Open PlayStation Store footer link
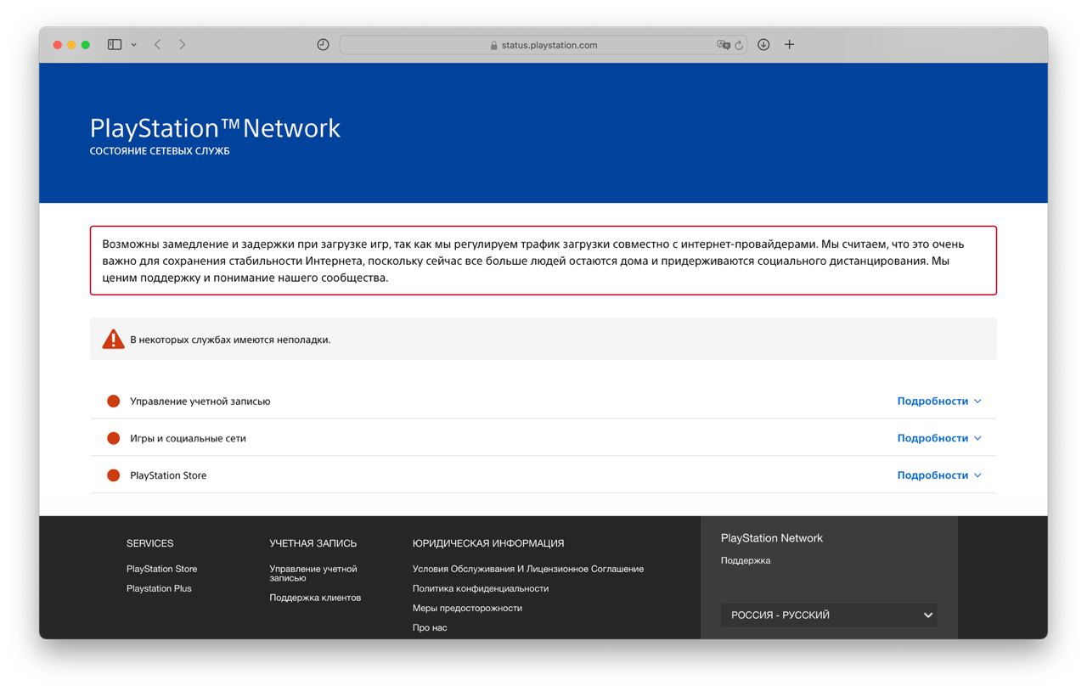The height and width of the screenshot is (691, 1087). pyautogui.click(x=161, y=569)
